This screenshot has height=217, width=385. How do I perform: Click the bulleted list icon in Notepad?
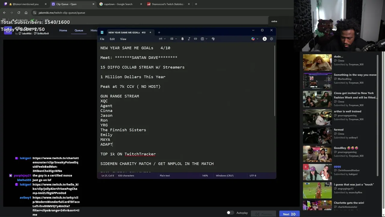pyautogui.click(x=172, y=39)
